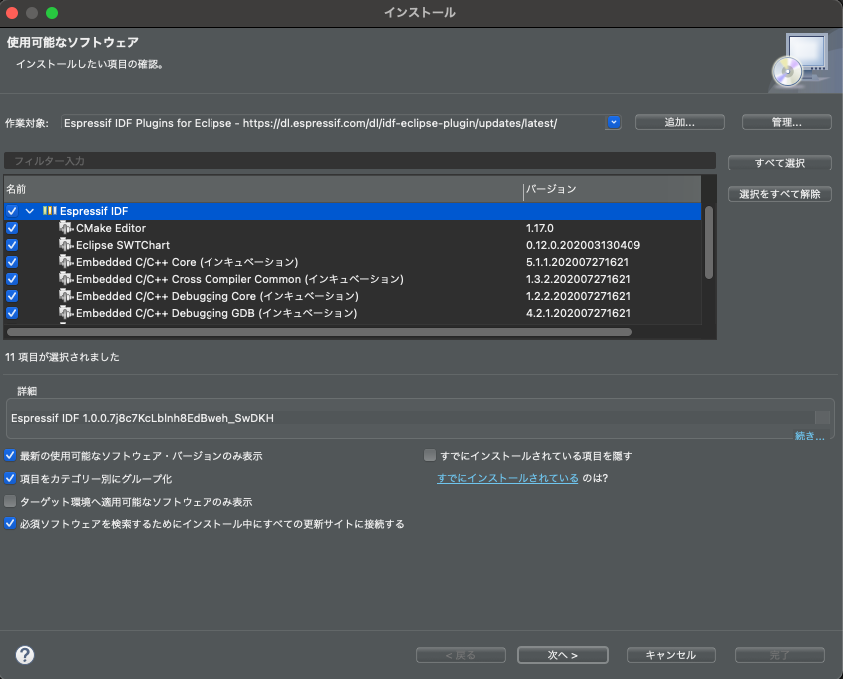The image size is (843, 679).
Task: Disable grouping items by category
Action: [x=10, y=478]
